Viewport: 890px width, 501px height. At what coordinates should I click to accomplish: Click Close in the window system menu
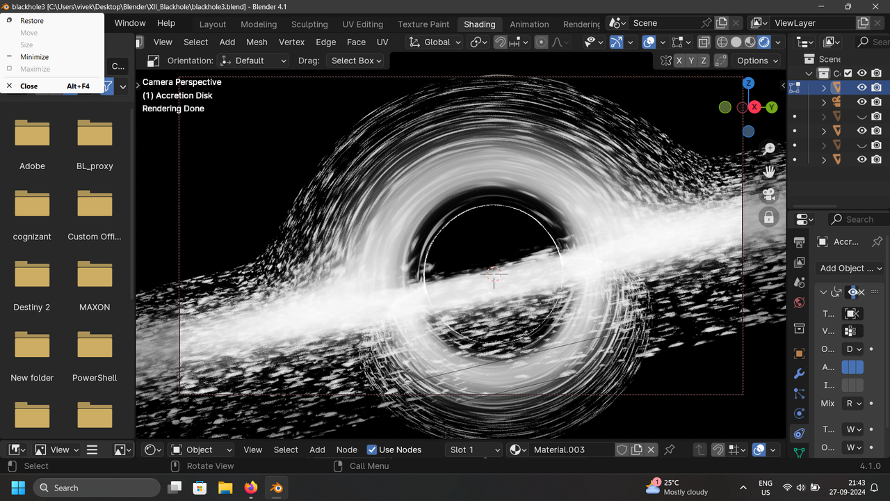tap(29, 86)
